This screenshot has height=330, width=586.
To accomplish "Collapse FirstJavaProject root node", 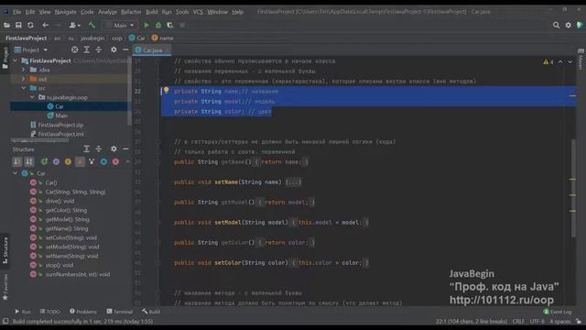I will pos(16,60).
